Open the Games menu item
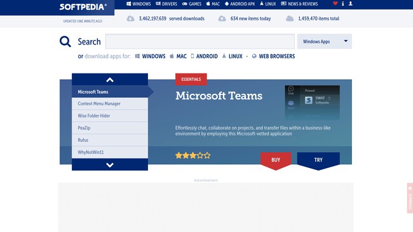Screen dimensions: 413x232 [x=192, y=4]
